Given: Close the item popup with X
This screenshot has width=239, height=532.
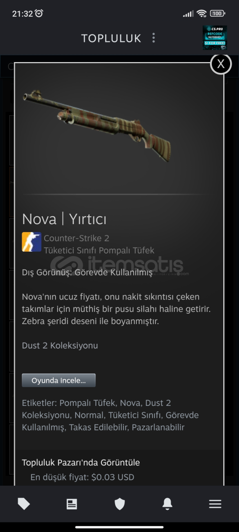Looking at the screenshot, I should [x=221, y=64].
